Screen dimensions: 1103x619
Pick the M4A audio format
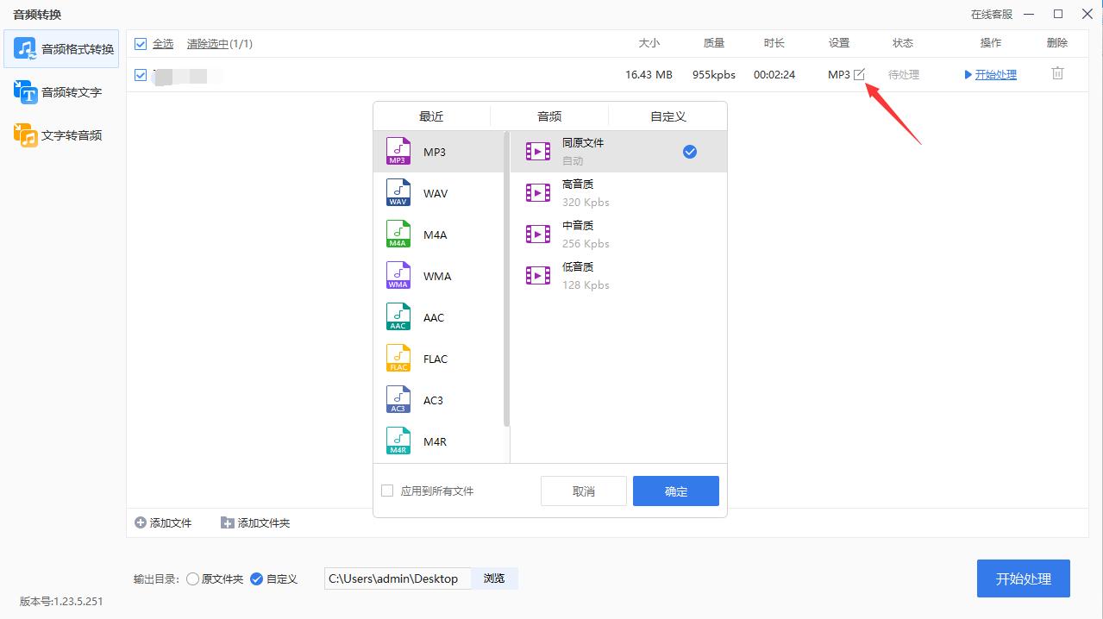click(436, 234)
